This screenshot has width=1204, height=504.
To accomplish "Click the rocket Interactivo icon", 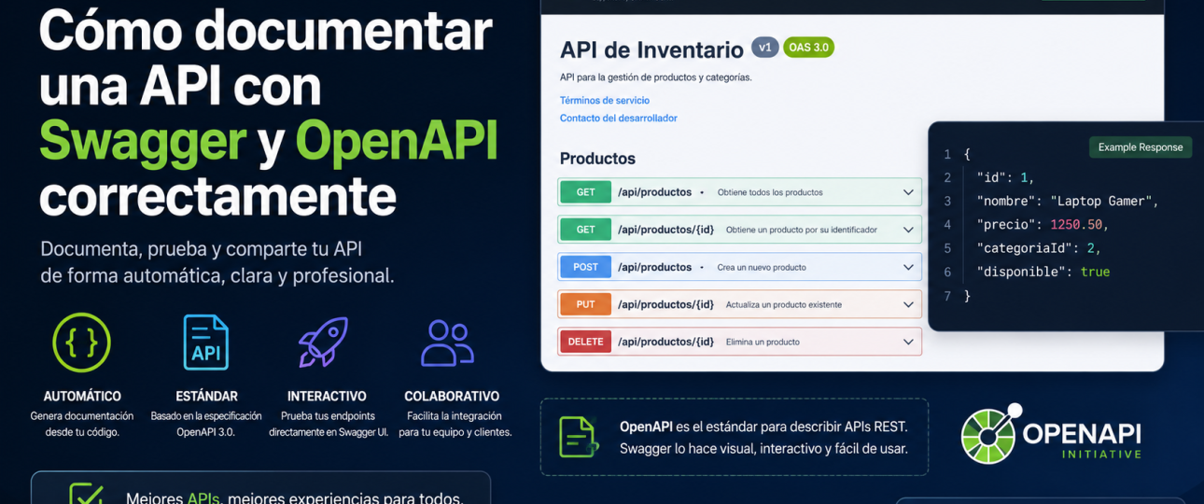I will pos(323,343).
